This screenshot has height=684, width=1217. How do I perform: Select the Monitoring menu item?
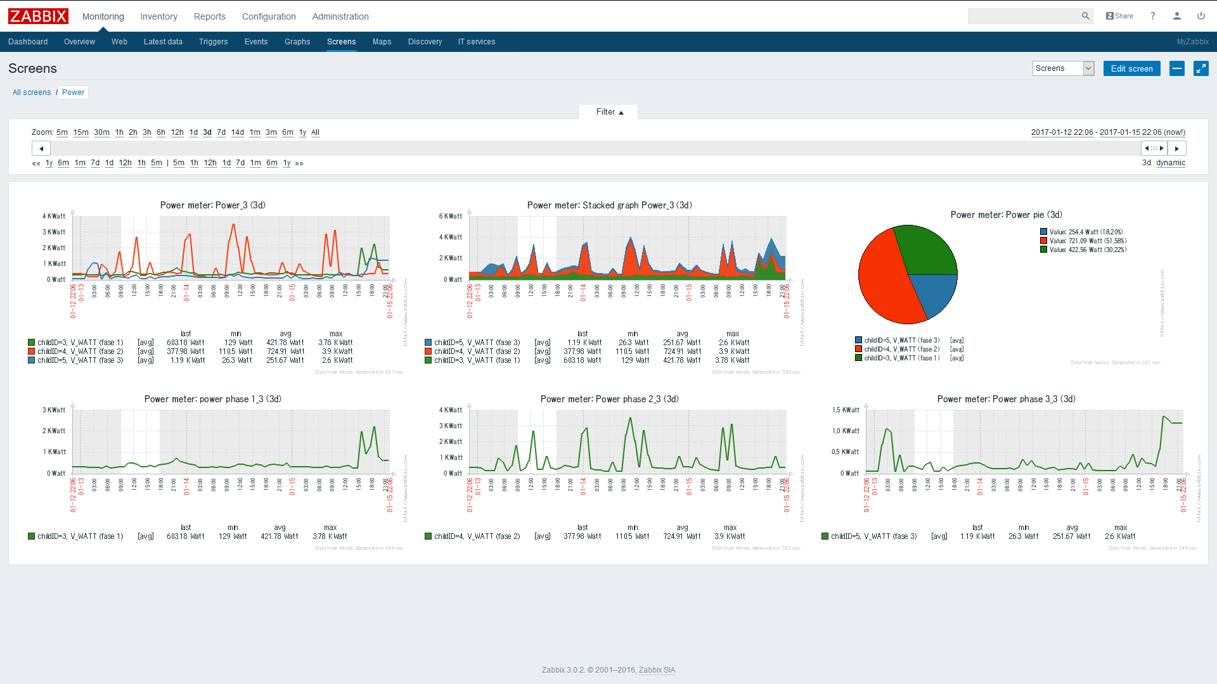click(103, 16)
